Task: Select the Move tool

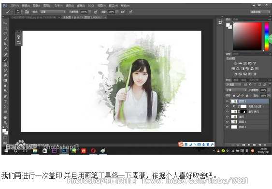Action: [5, 23]
